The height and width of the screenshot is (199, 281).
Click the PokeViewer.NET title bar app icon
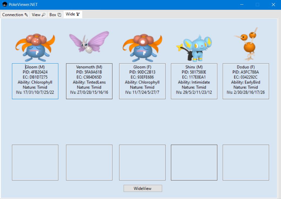pyautogui.click(x=5, y=5)
